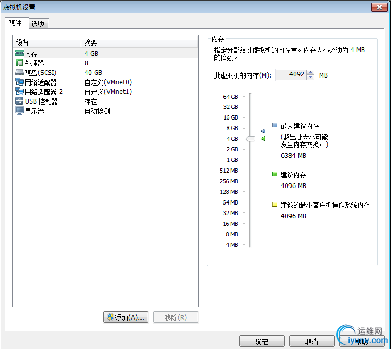Viewport: 391px width, 349px height.
Task: Click the first network adapter icon
Action: coord(20,82)
